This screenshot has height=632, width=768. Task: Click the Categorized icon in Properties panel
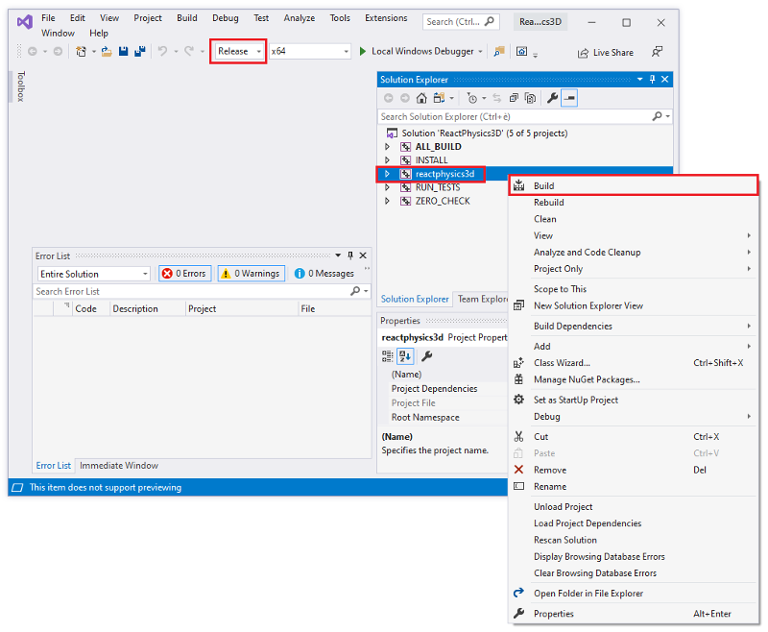pos(389,355)
